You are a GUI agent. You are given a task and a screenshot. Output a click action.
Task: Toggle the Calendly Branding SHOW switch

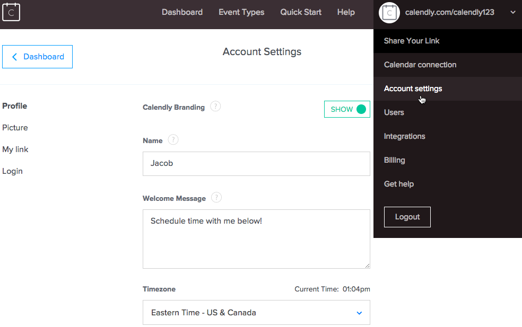347,109
